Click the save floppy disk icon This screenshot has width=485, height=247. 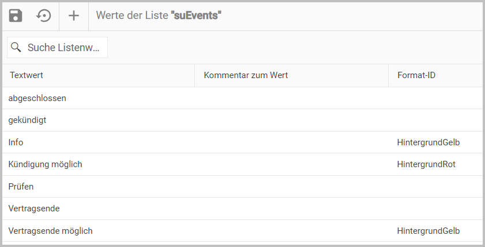point(16,16)
